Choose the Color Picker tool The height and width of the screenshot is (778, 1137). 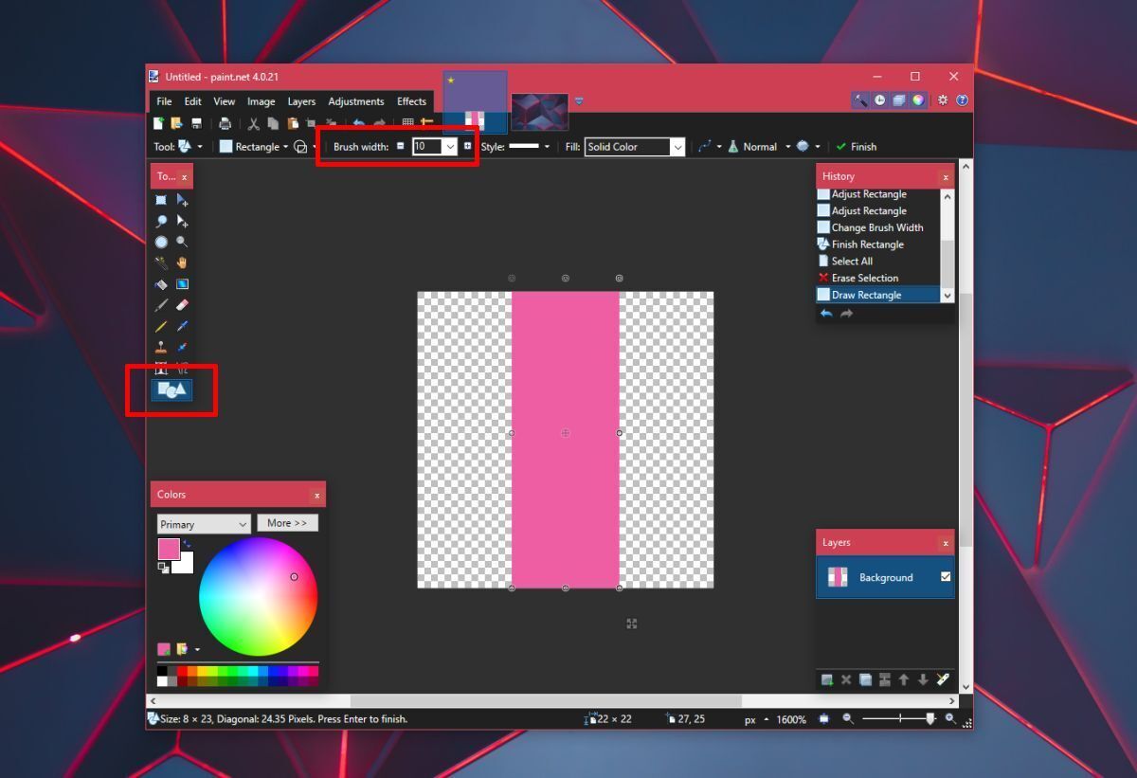[x=183, y=325]
